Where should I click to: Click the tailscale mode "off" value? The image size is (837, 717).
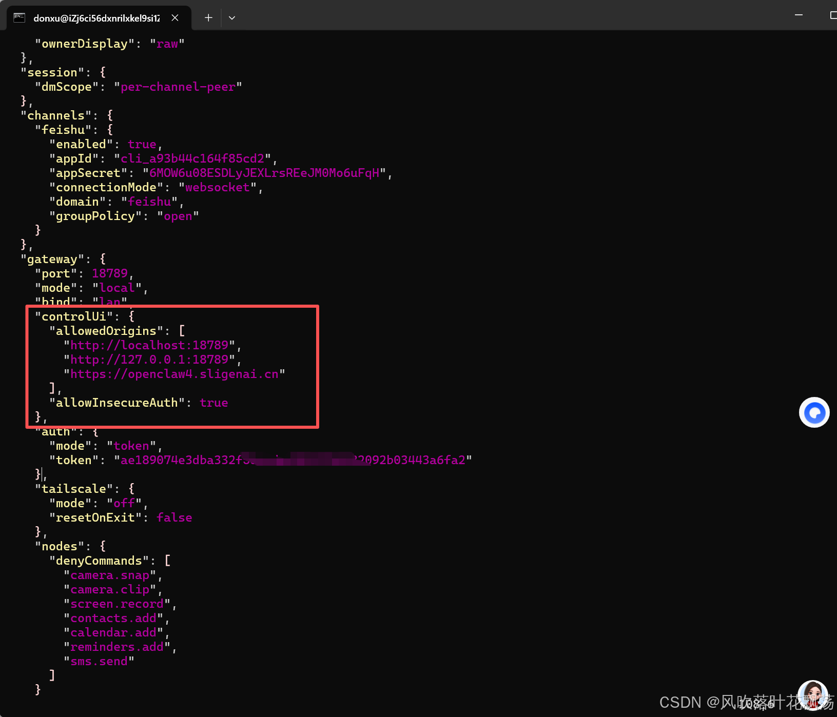pos(124,504)
